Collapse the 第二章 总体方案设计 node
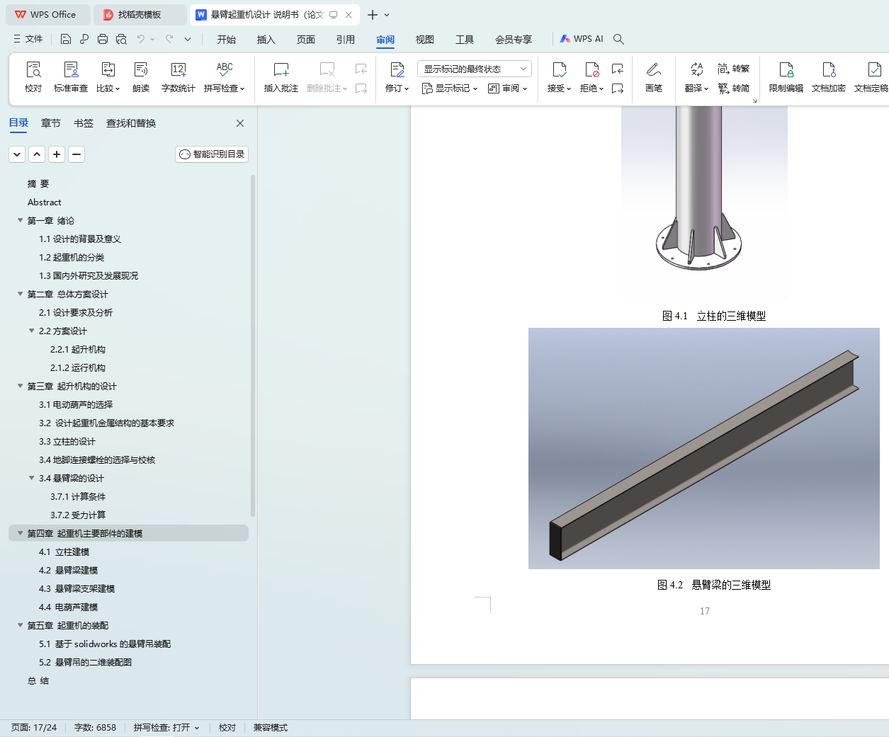The height and width of the screenshot is (737, 889). (20, 294)
